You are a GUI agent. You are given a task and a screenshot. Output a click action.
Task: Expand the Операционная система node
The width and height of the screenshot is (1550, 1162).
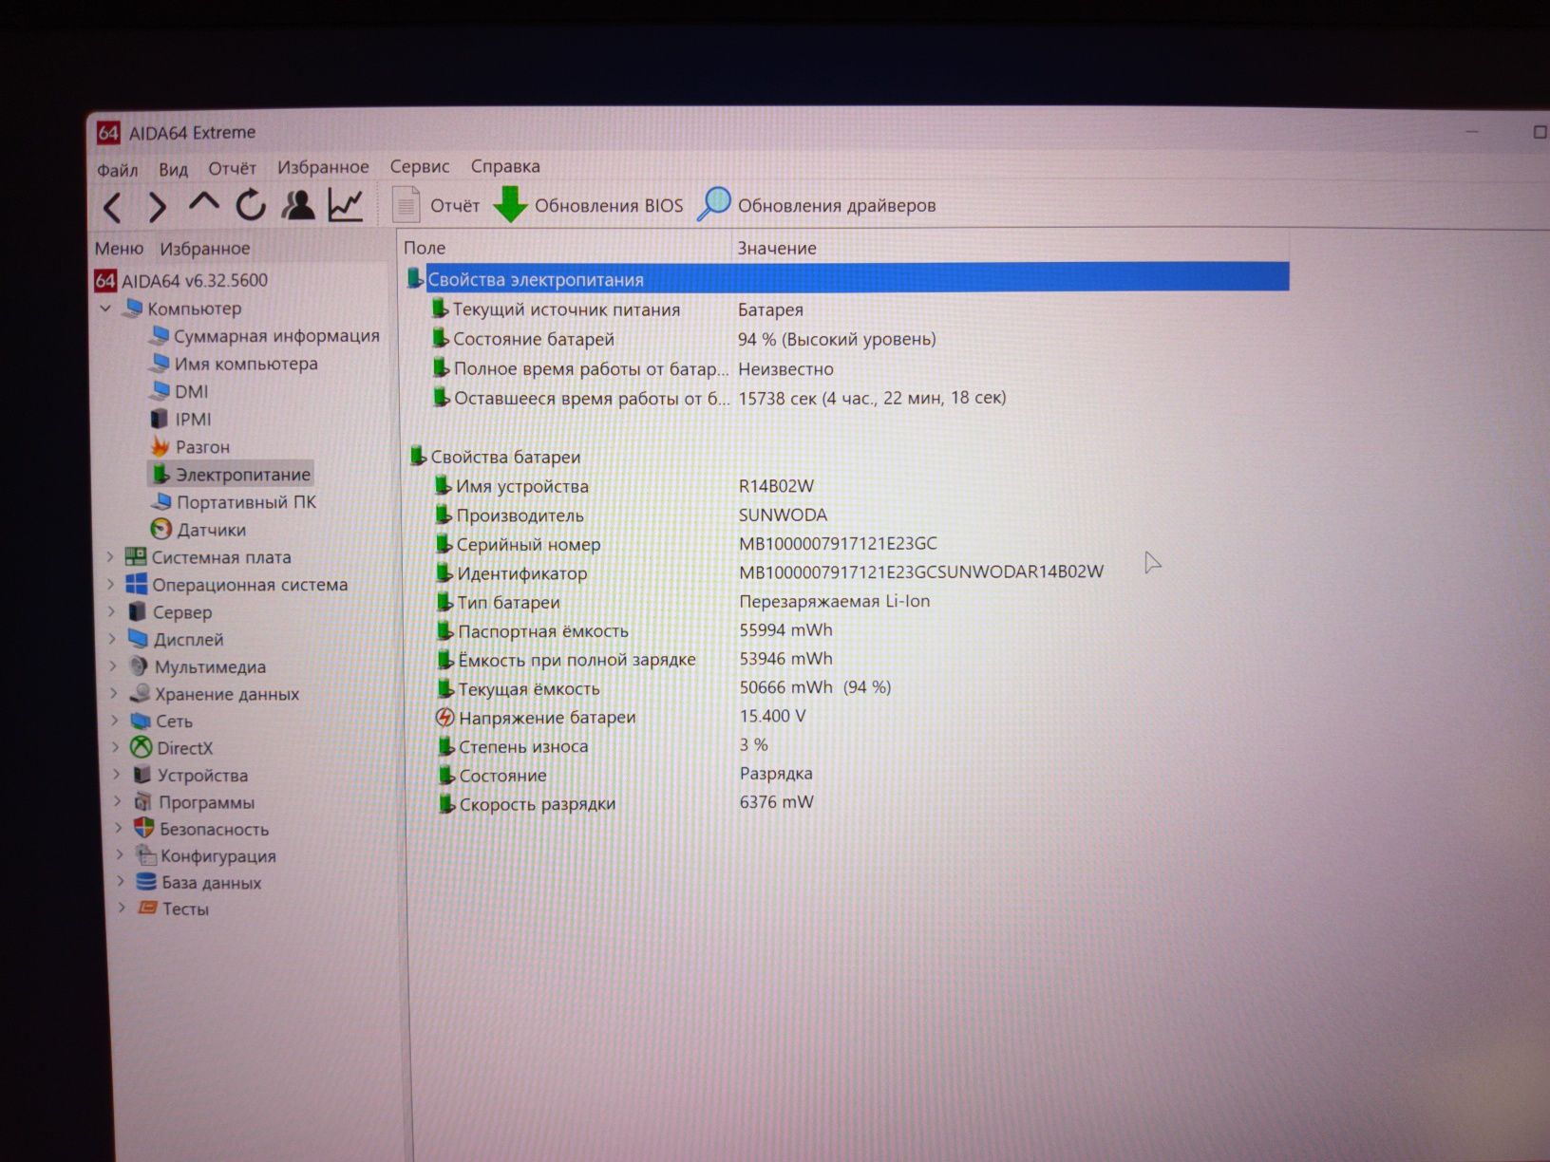pyautogui.click(x=111, y=585)
